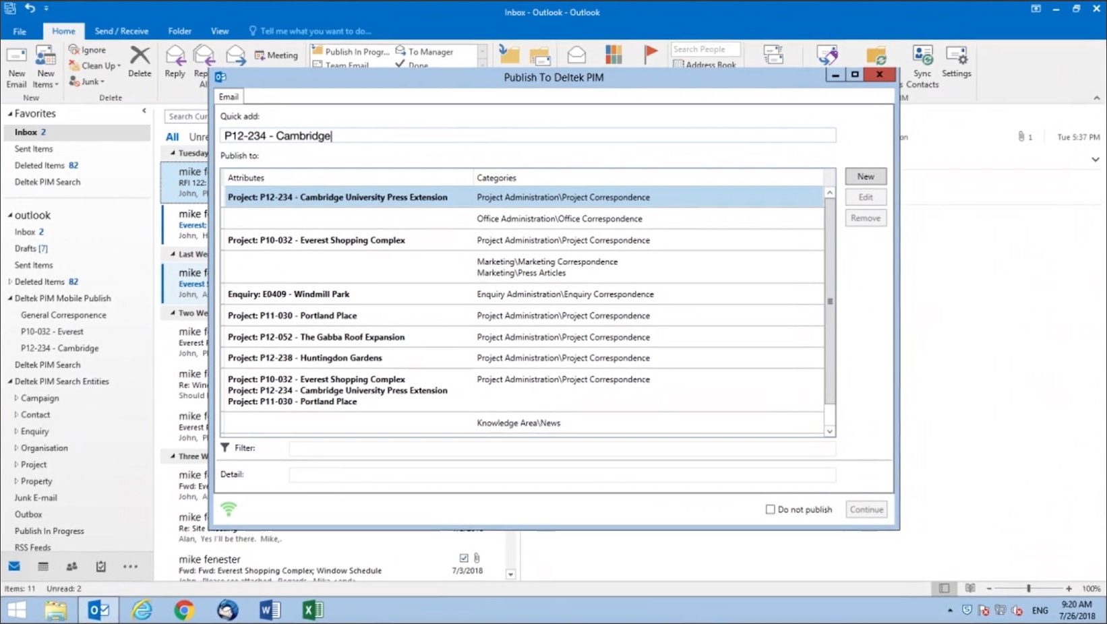Click the zoom slider handle in status bar

tap(1029, 588)
